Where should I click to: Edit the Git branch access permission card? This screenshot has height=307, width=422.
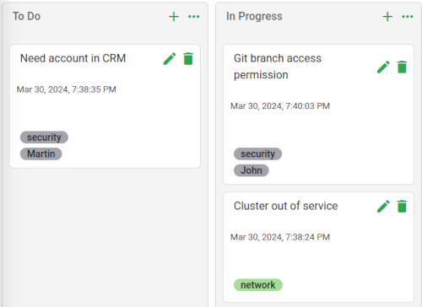(383, 67)
